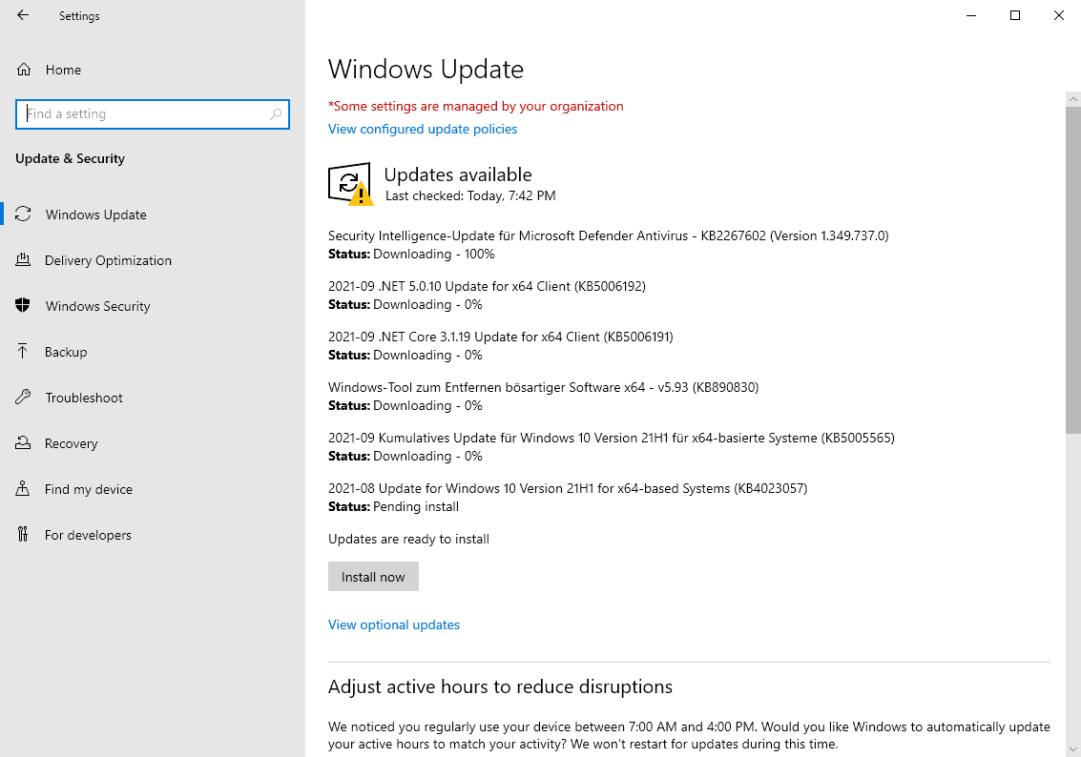
Task: Click the Windows Security shield icon
Action: tap(23, 305)
